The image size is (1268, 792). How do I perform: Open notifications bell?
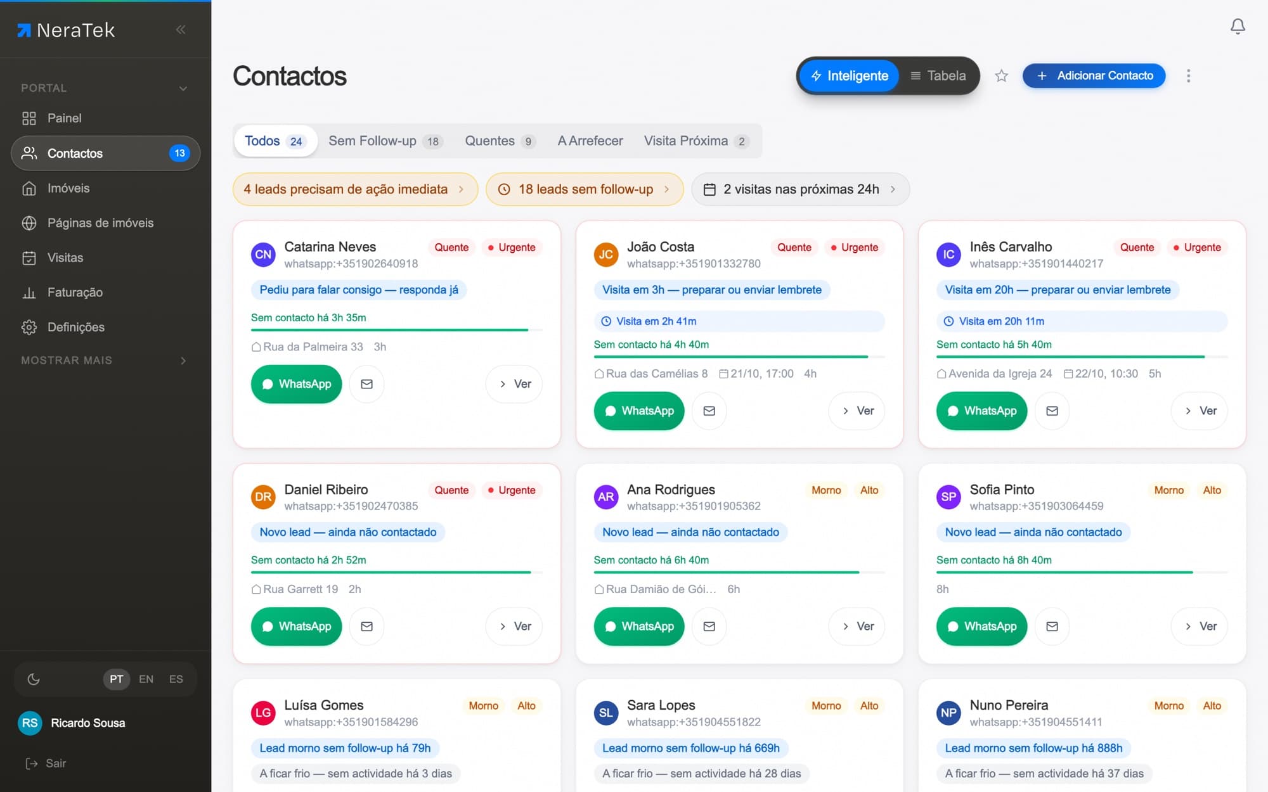1238,26
